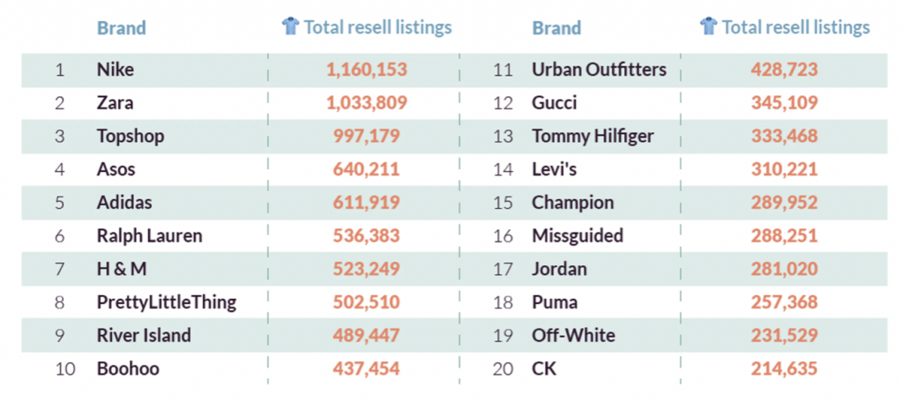Click the Off-White brand name

[x=573, y=336]
